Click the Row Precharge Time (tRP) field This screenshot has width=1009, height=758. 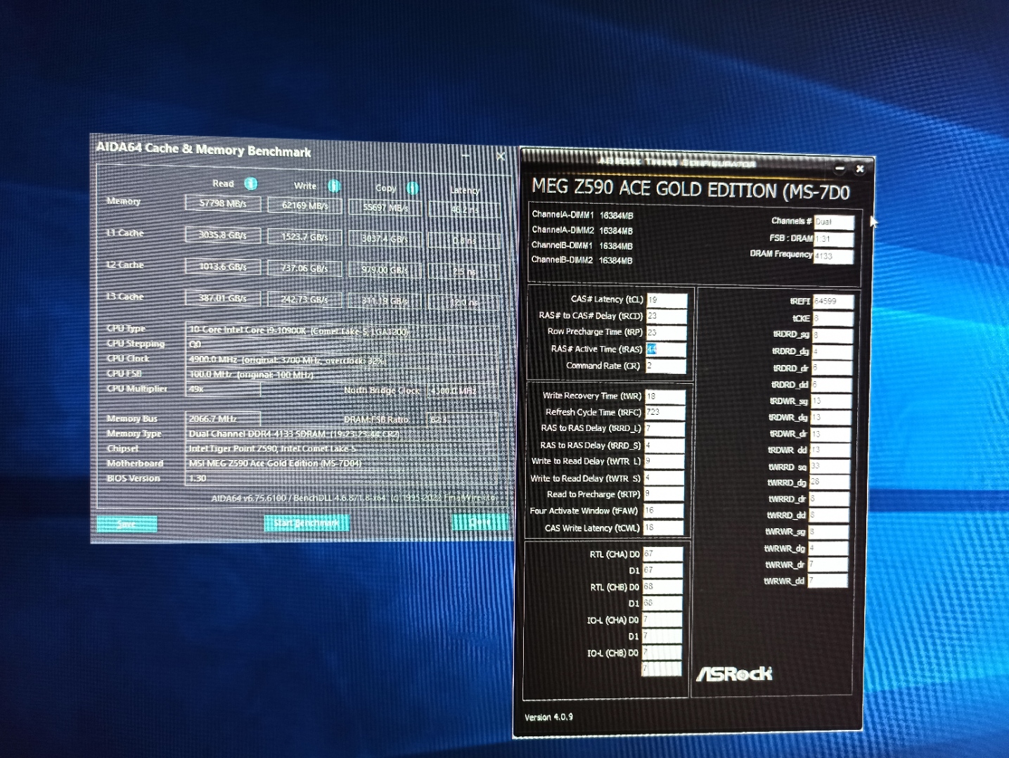pyautogui.click(x=666, y=333)
